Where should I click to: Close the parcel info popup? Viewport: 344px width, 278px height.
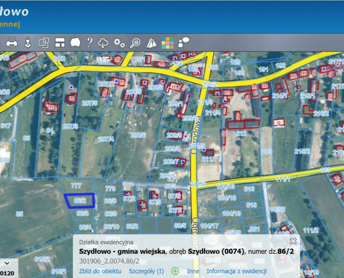293,241
